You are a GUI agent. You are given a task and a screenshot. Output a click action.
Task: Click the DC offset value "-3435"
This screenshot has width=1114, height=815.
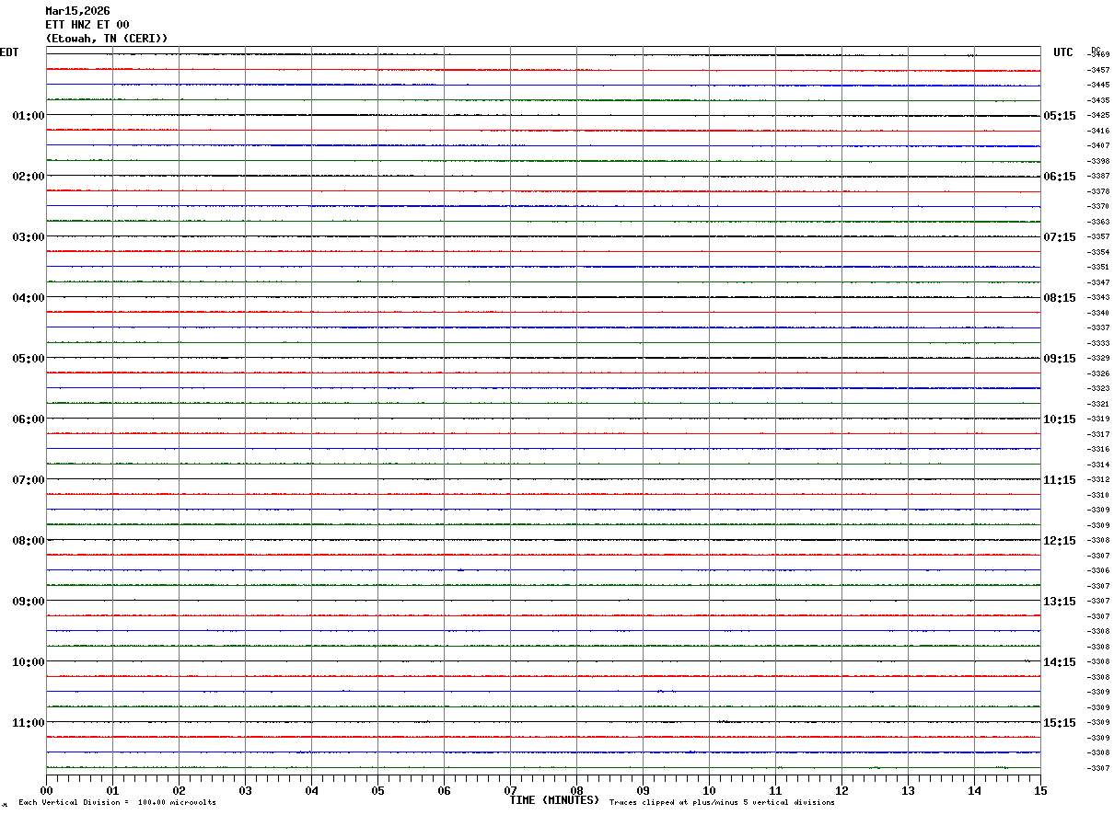click(1097, 100)
